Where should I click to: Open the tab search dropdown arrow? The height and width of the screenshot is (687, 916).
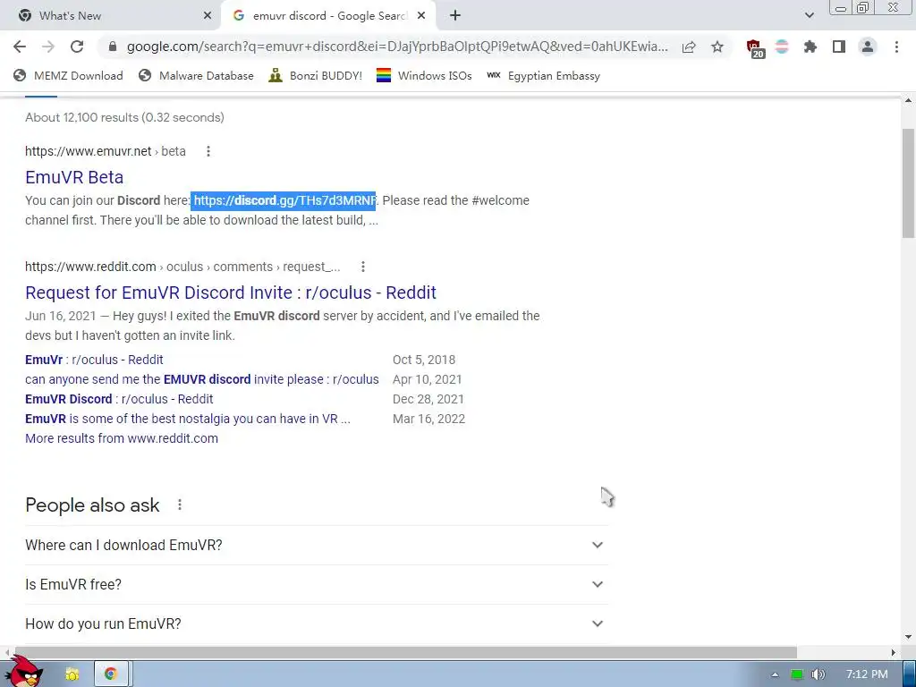[x=809, y=16]
